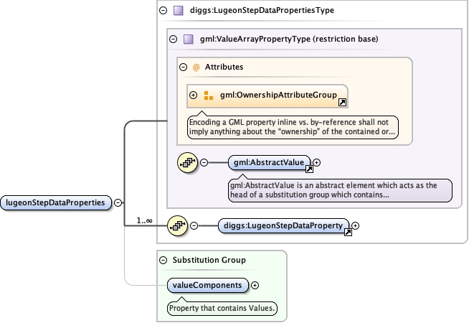Click the orange attribute group squares icon

click(x=209, y=95)
